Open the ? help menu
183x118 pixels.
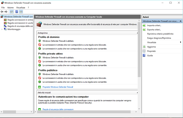pos(28,7)
